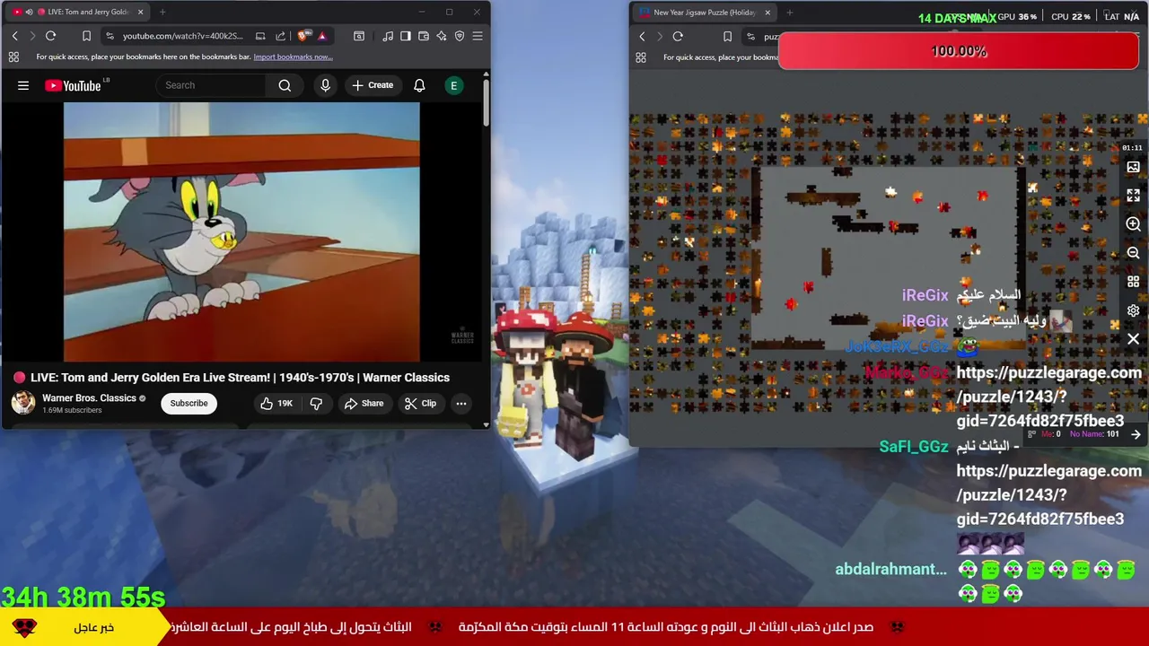Start voice search with the microphone icon
Image resolution: width=1149 pixels, height=646 pixels.
(x=325, y=85)
